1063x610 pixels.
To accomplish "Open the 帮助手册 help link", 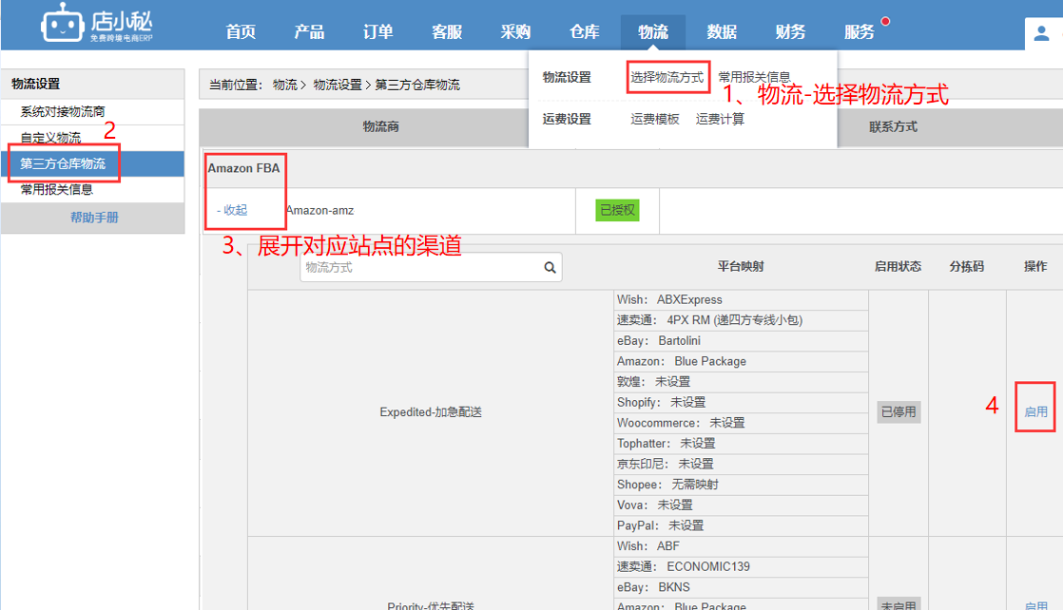I will coord(94,218).
